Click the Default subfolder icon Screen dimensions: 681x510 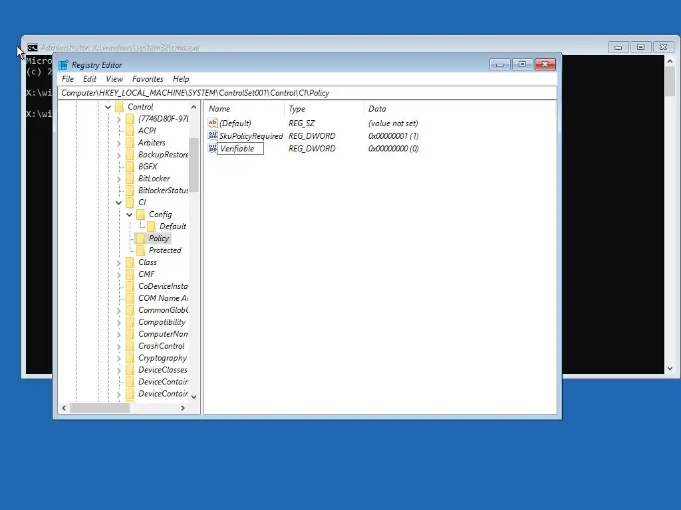(x=151, y=226)
